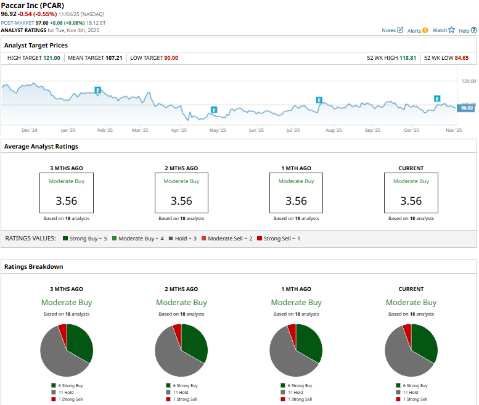Viewport: 479px width, 405px height.
Task: Click the Notes link text
Action: tap(388, 30)
